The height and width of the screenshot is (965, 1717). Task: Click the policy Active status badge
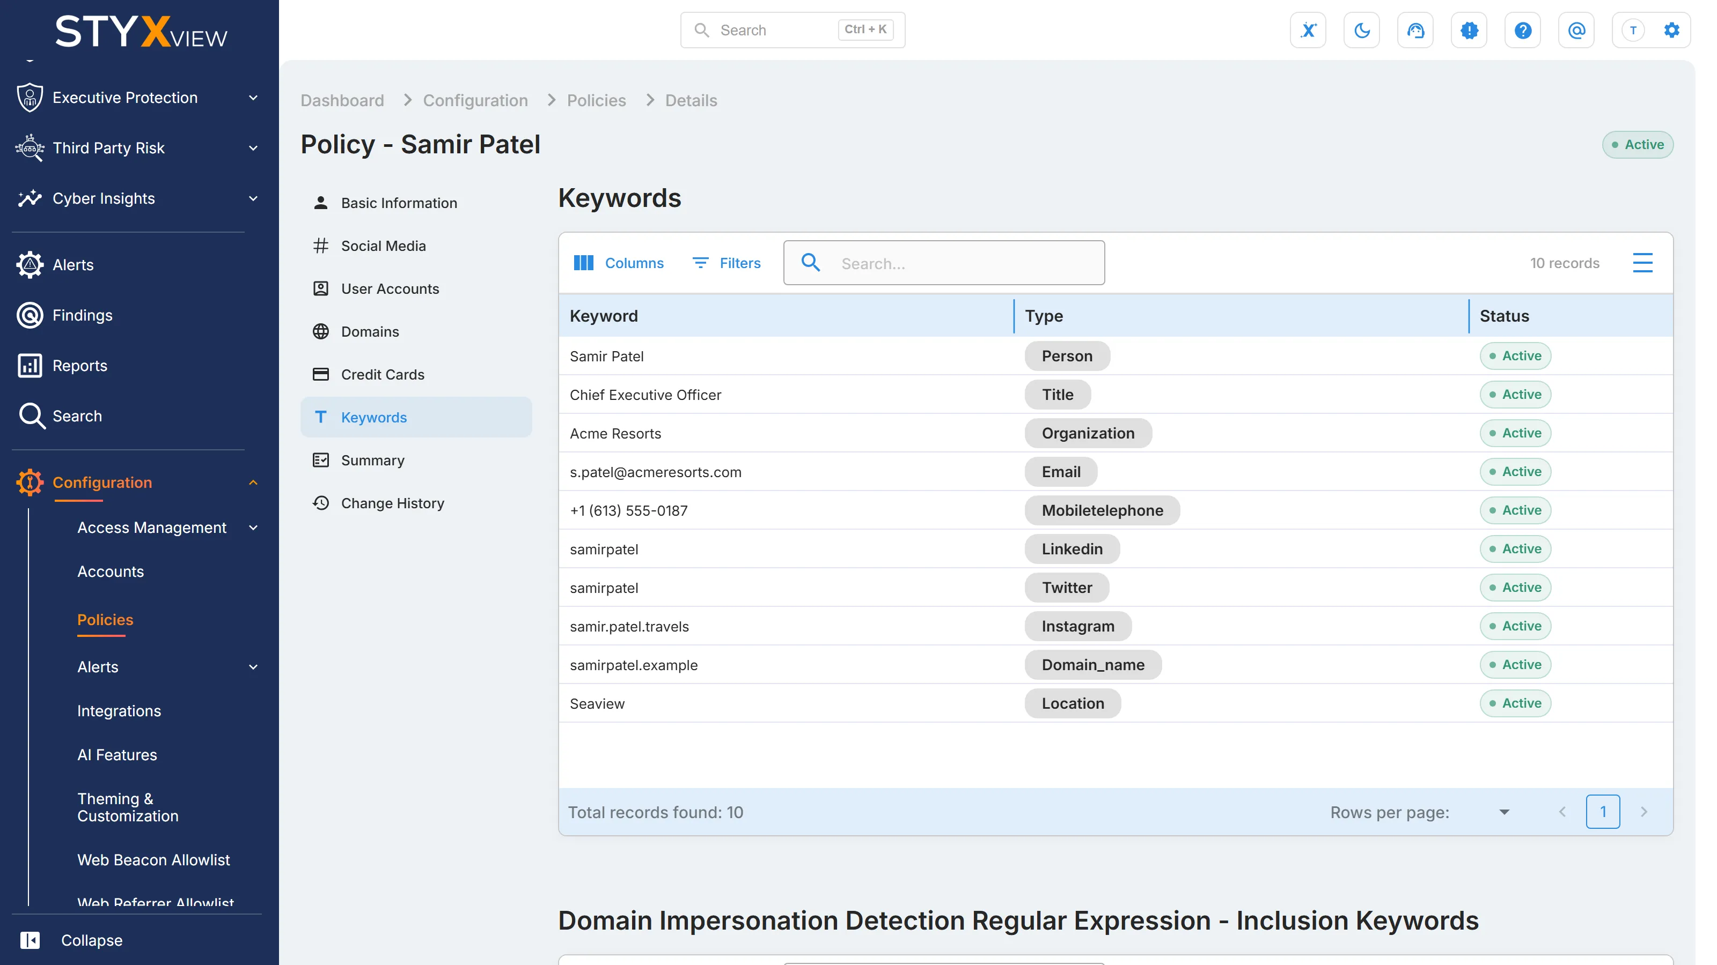1637,145
